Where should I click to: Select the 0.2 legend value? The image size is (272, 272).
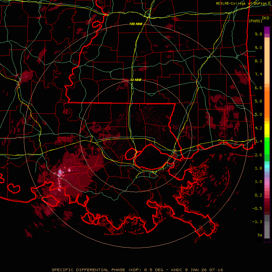pyautogui.click(x=258, y=195)
